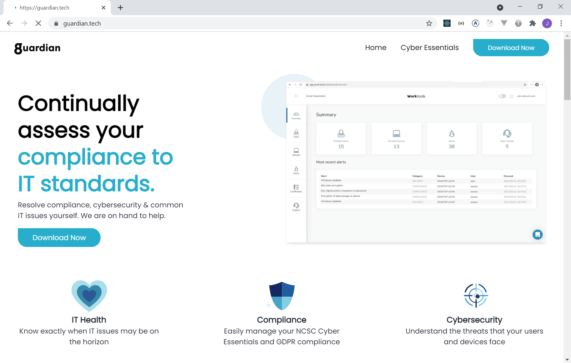Viewport: 571px width, 363px height.
Task: Click the React DevTools extension icon
Action: (x=447, y=23)
